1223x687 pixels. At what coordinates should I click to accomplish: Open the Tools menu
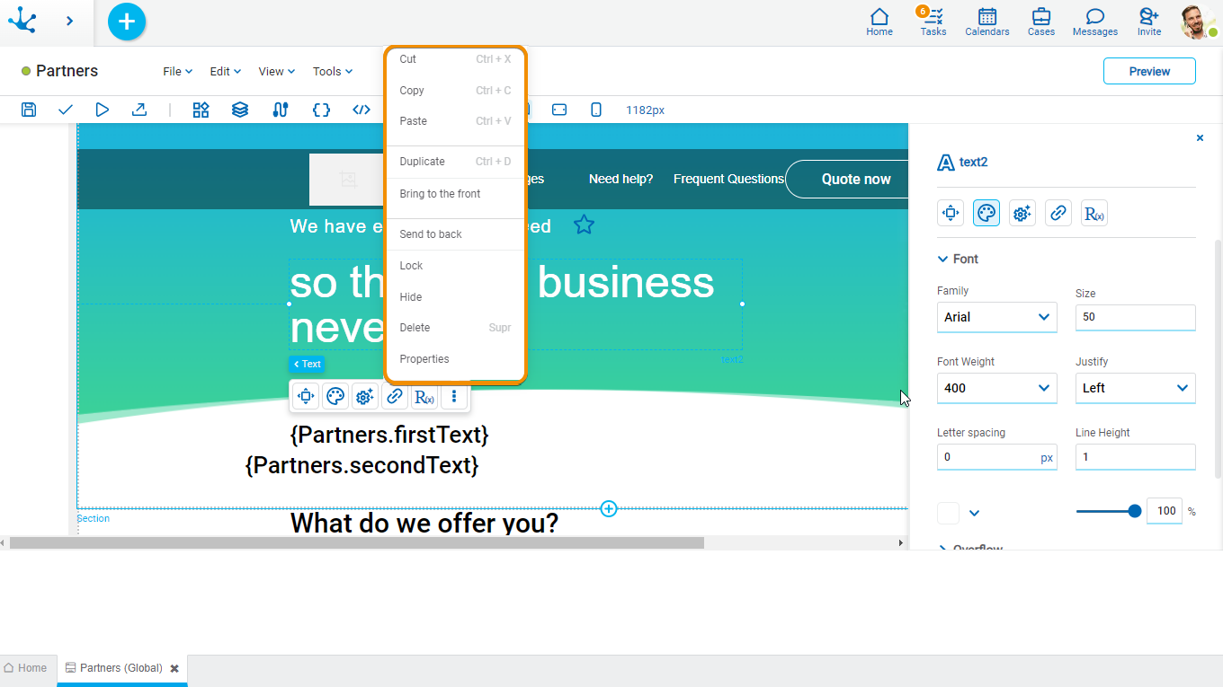[x=332, y=71]
